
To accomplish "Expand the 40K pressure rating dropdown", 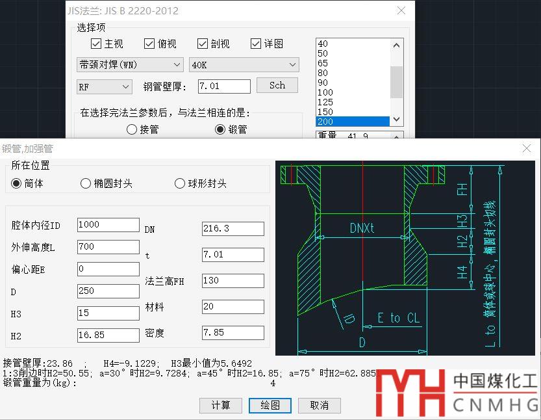I will click(x=244, y=65).
